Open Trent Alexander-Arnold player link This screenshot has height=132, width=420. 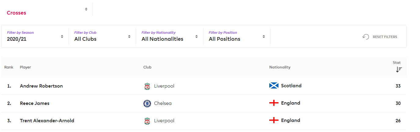point(47,121)
